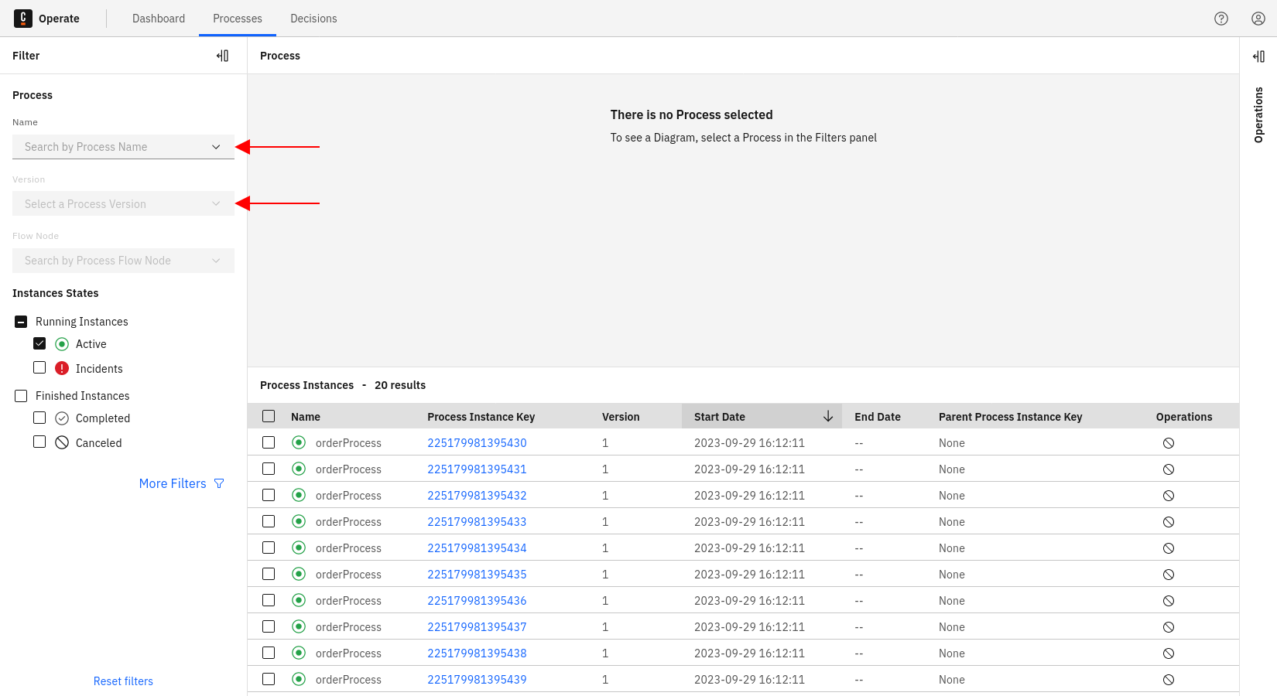Click the Reset filters link
The width and height of the screenshot is (1277, 696).
pyautogui.click(x=123, y=681)
